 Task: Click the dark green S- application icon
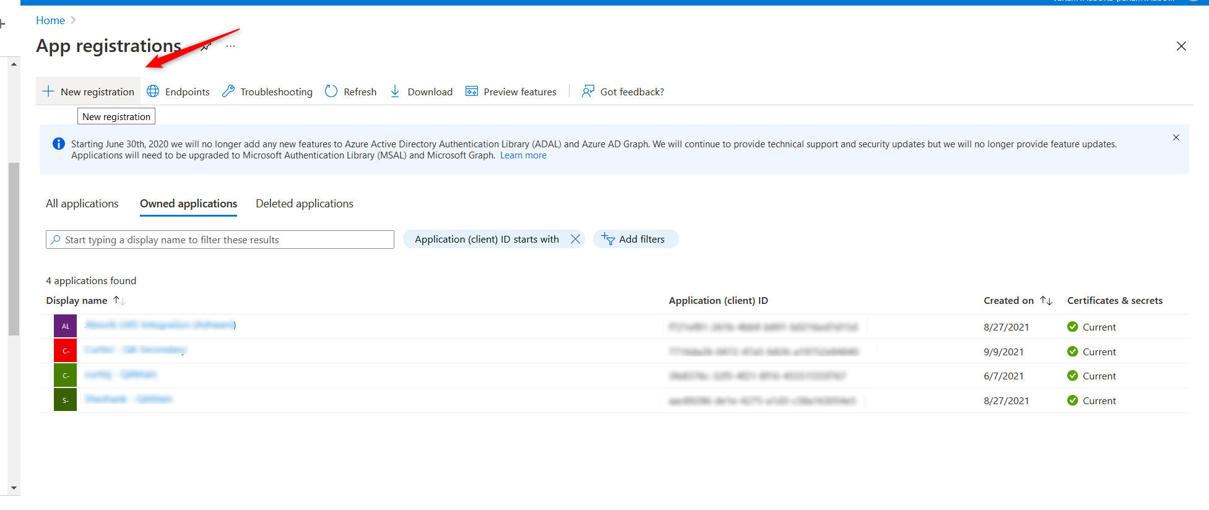click(x=65, y=400)
